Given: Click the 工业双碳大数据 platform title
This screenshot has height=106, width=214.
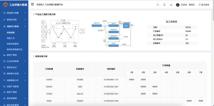Looking at the screenshot, I should (x=18, y=5).
